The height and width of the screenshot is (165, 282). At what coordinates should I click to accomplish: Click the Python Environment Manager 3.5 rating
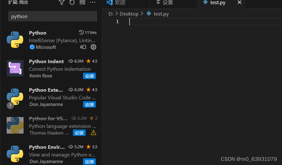92,147
